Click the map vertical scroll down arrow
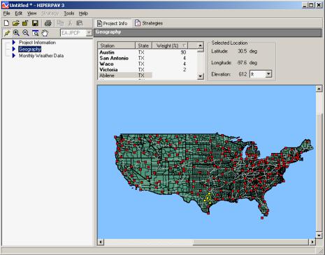This screenshot has height=255, width=325. (319, 235)
